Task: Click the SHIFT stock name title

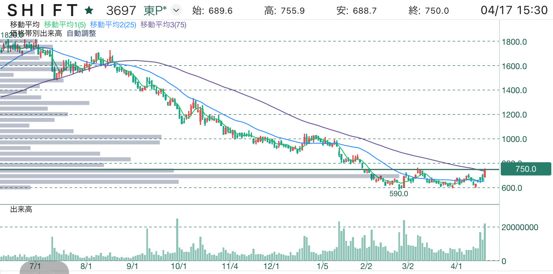Action: (x=43, y=10)
